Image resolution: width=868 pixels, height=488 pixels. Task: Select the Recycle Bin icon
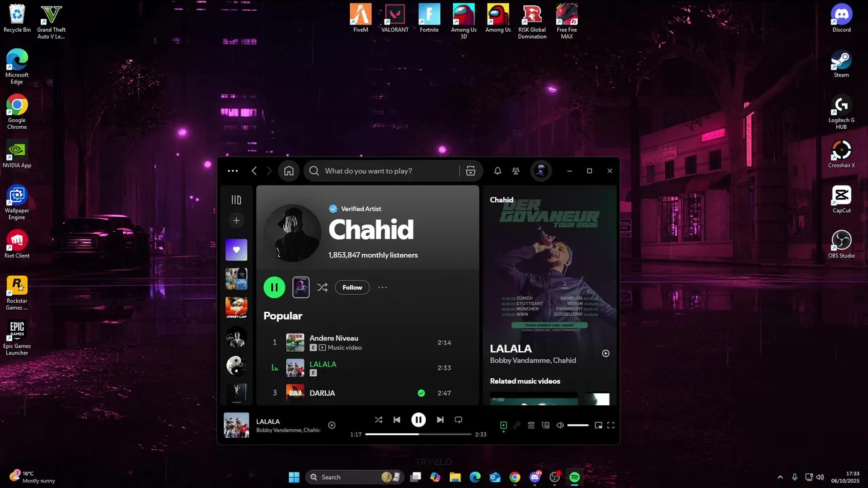point(17,18)
